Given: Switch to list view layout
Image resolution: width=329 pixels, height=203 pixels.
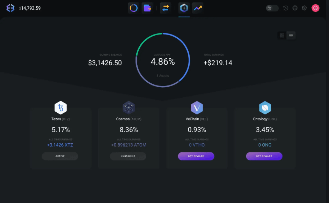Looking at the screenshot, I should (291, 36).
